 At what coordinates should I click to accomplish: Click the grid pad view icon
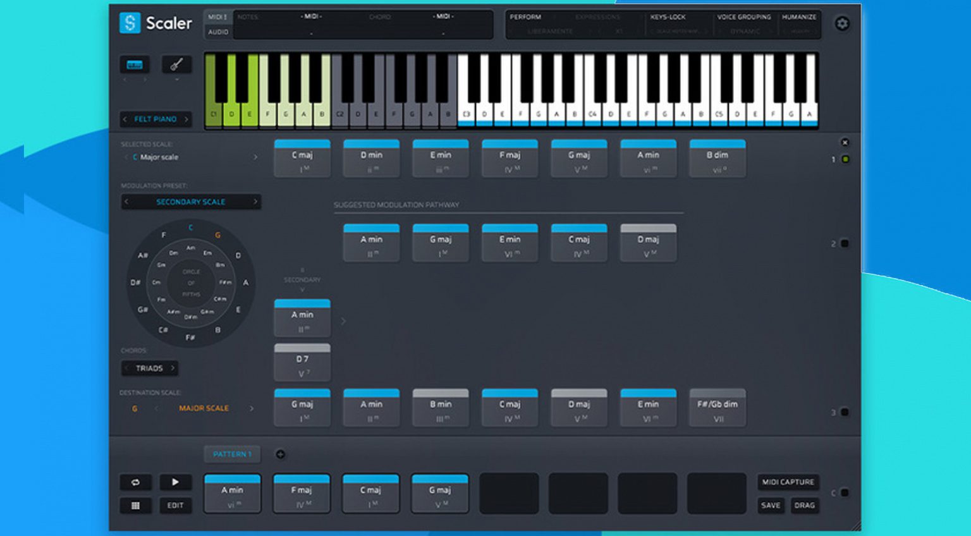coord(135,506)
